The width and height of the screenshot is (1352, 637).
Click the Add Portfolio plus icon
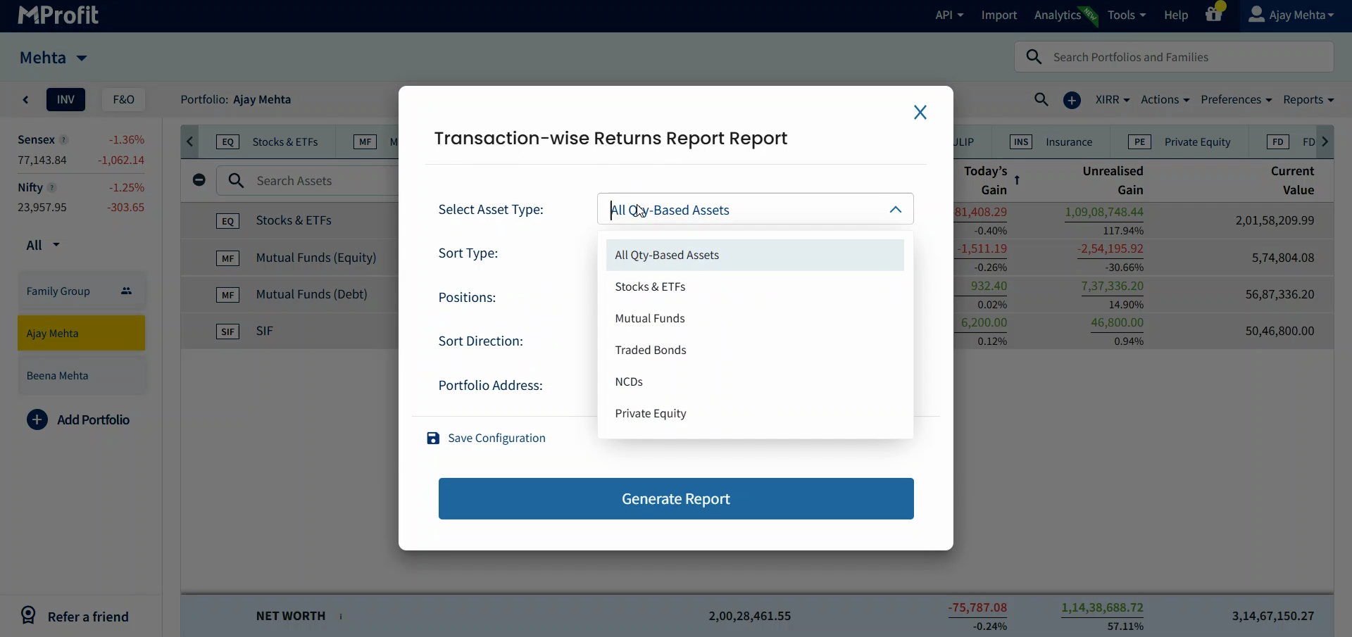(x=37, y=420)
